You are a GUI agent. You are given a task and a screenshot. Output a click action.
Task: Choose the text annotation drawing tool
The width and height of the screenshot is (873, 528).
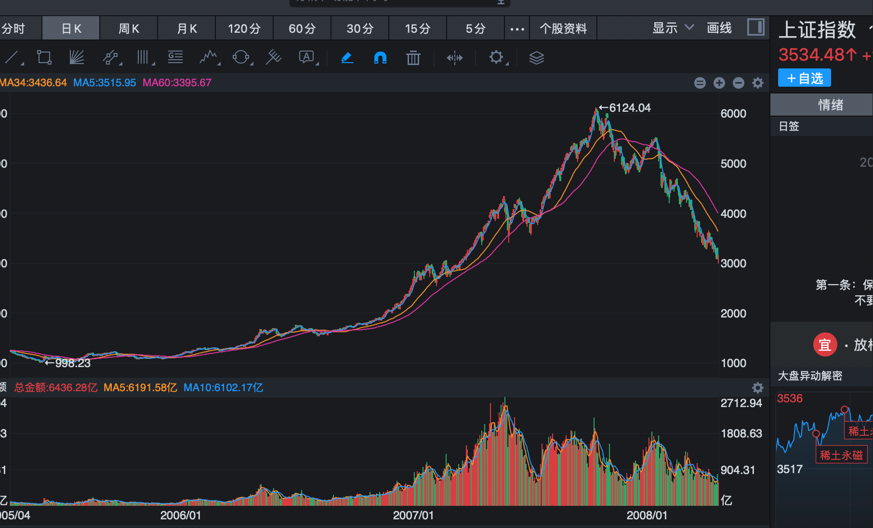307,58
